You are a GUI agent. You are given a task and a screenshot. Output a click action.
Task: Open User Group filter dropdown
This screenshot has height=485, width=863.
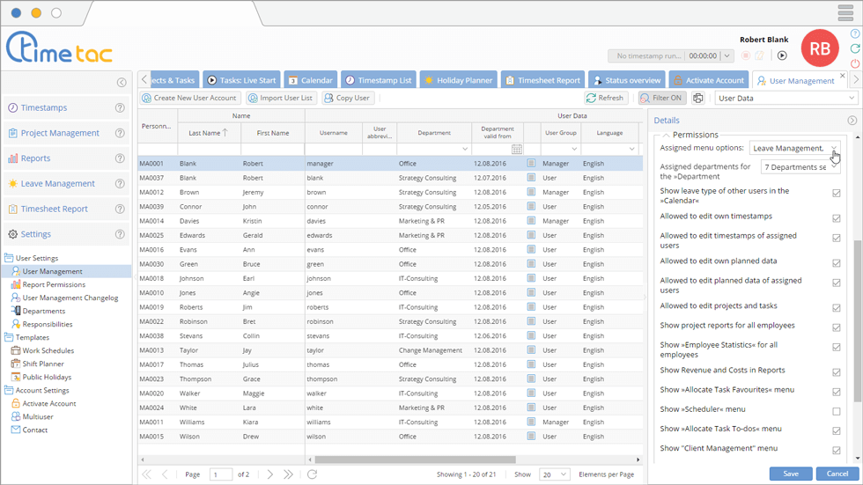(574, 149)
